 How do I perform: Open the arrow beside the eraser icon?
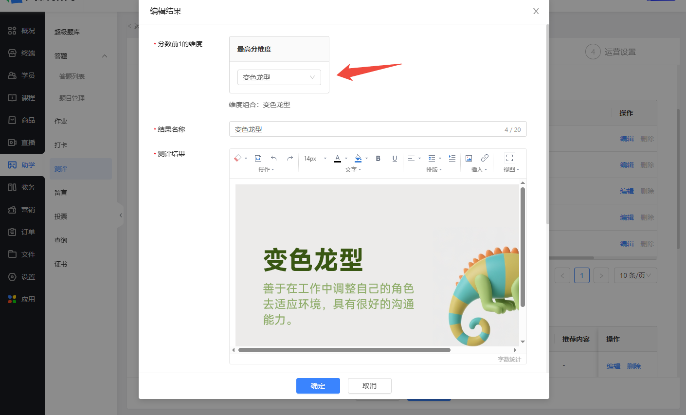246,158
